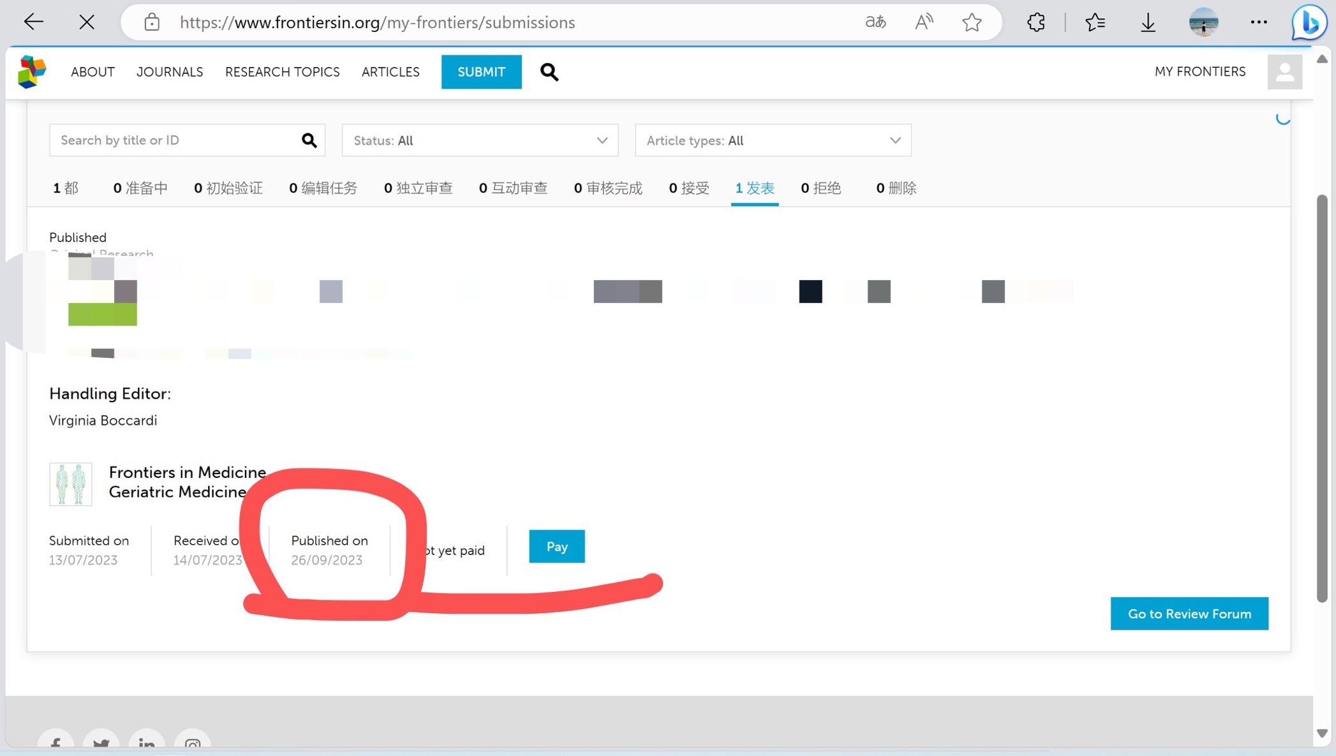Viewport: 1336px width, 756px height.
Task: Open browser Extensions puzzle icon
Action: [x=1036, y=22]
